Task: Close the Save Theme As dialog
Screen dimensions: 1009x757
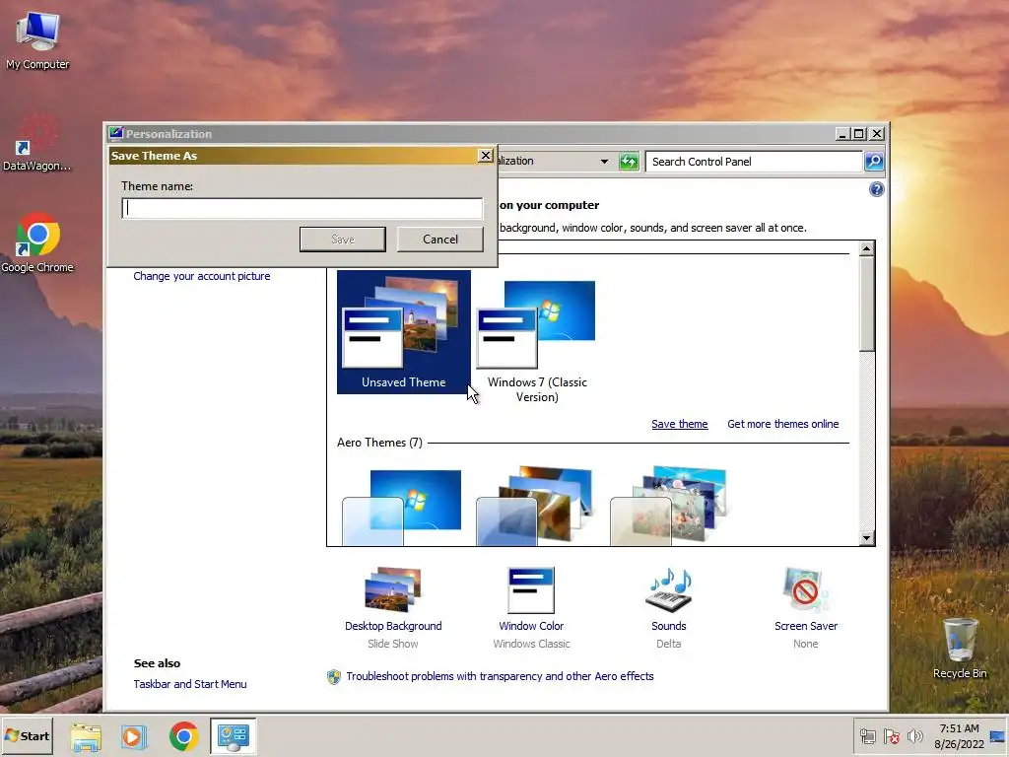Action: point(486,155)
